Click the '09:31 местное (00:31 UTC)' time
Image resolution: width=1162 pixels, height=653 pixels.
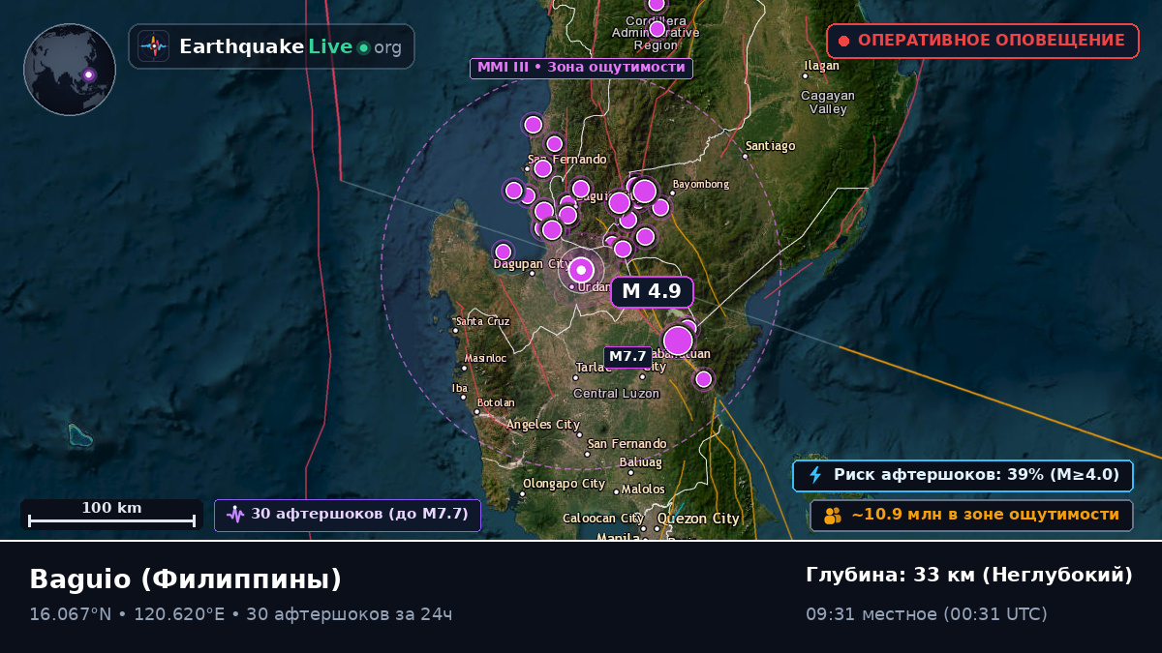(x=927, y=614)
